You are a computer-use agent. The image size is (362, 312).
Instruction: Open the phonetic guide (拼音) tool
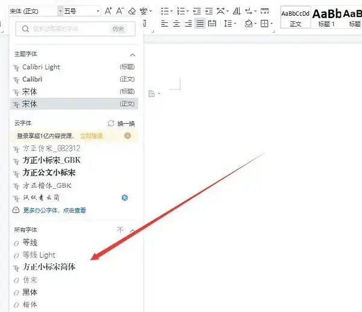click(144, 11)
